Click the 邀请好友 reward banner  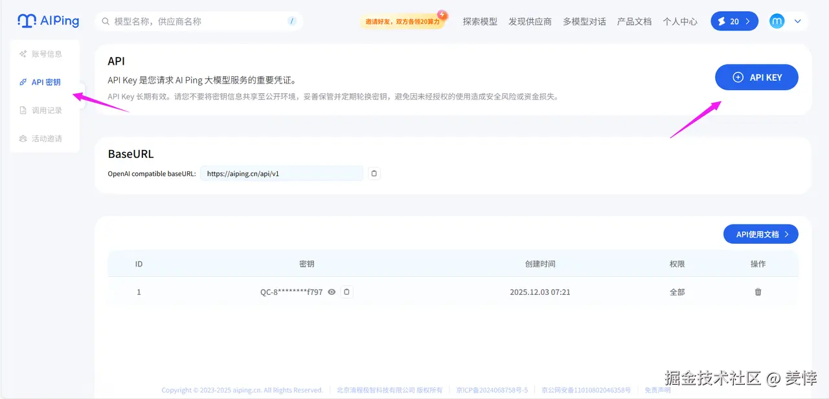(403, 21)
